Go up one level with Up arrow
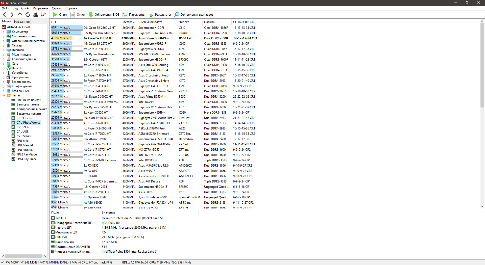 pos(20,14)
